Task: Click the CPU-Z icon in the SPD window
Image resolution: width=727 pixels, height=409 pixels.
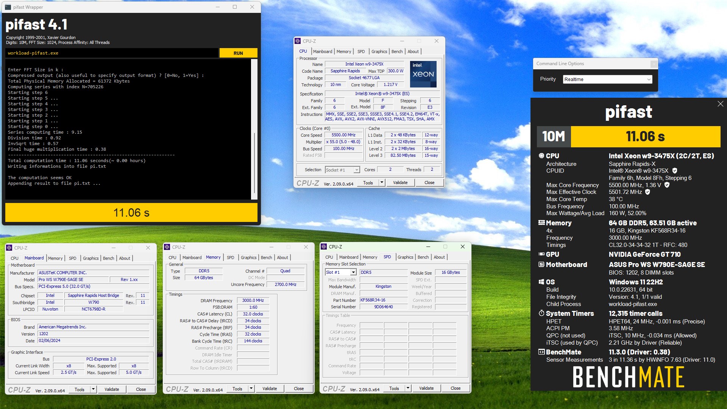Action: (324, 247)
